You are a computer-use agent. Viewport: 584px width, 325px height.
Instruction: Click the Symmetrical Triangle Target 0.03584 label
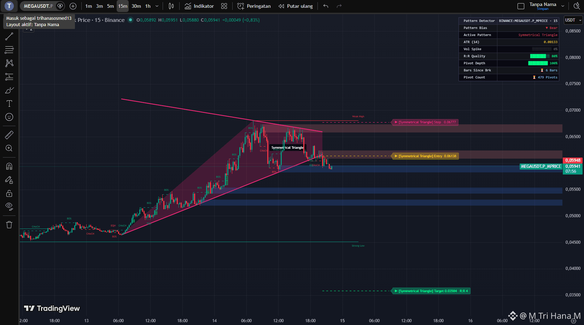coord(431,291)
